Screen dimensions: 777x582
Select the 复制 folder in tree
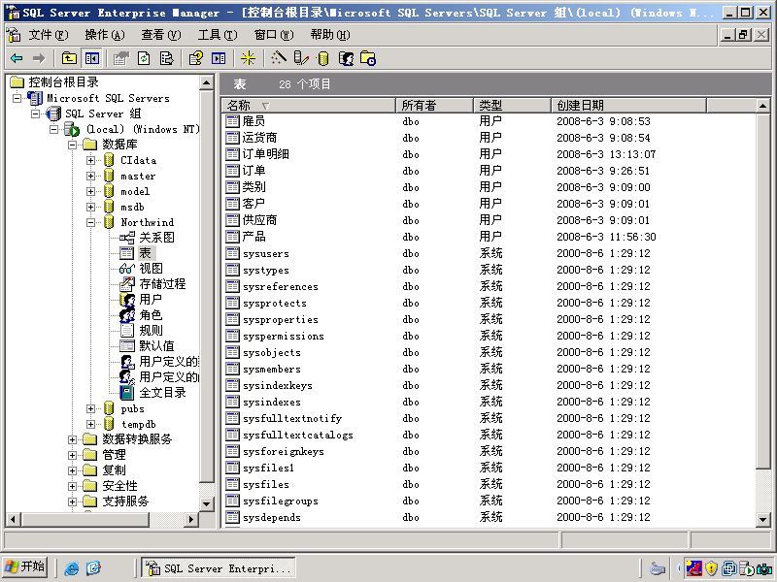(x=114, y=470)
